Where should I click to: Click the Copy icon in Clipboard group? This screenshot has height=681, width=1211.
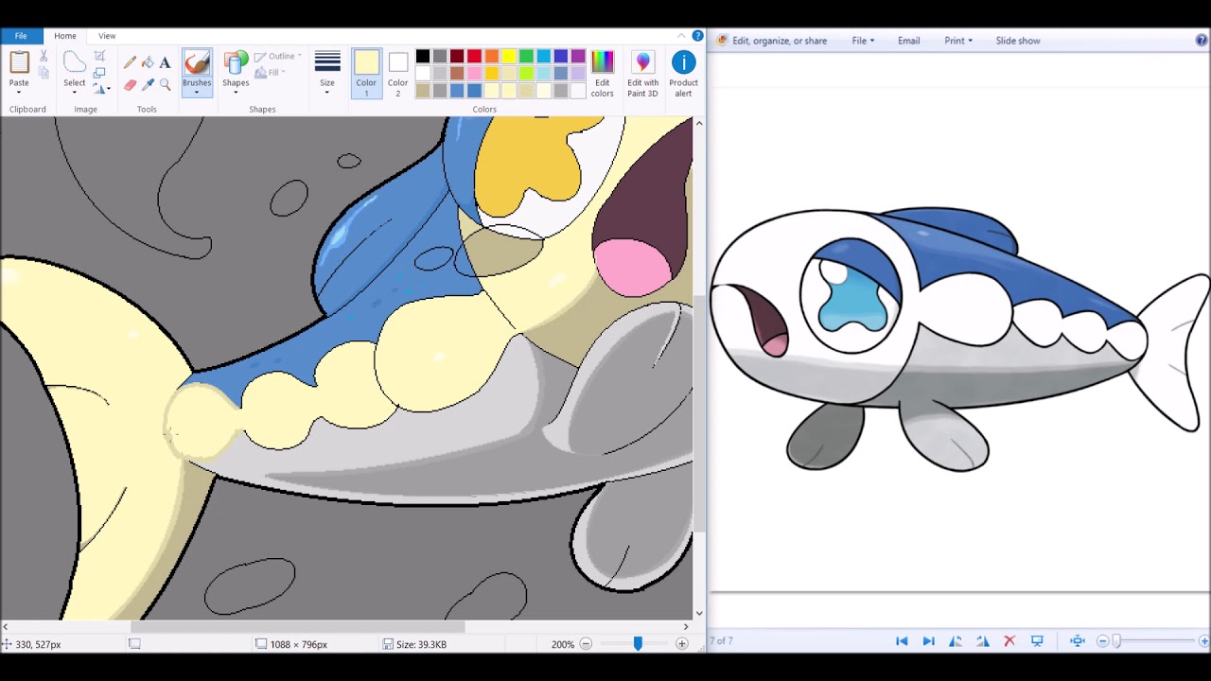44,73
